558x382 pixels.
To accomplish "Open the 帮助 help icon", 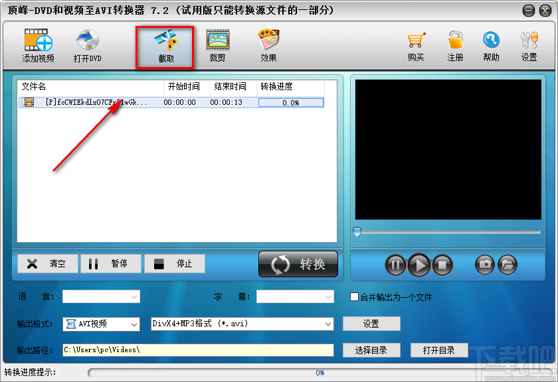I will (491, 46).
